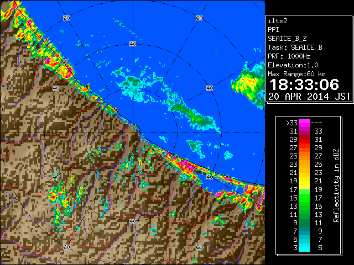Select the 3 value at legend bottom left
This screenshot has height=265, width=354.
[x=295, y=248]
